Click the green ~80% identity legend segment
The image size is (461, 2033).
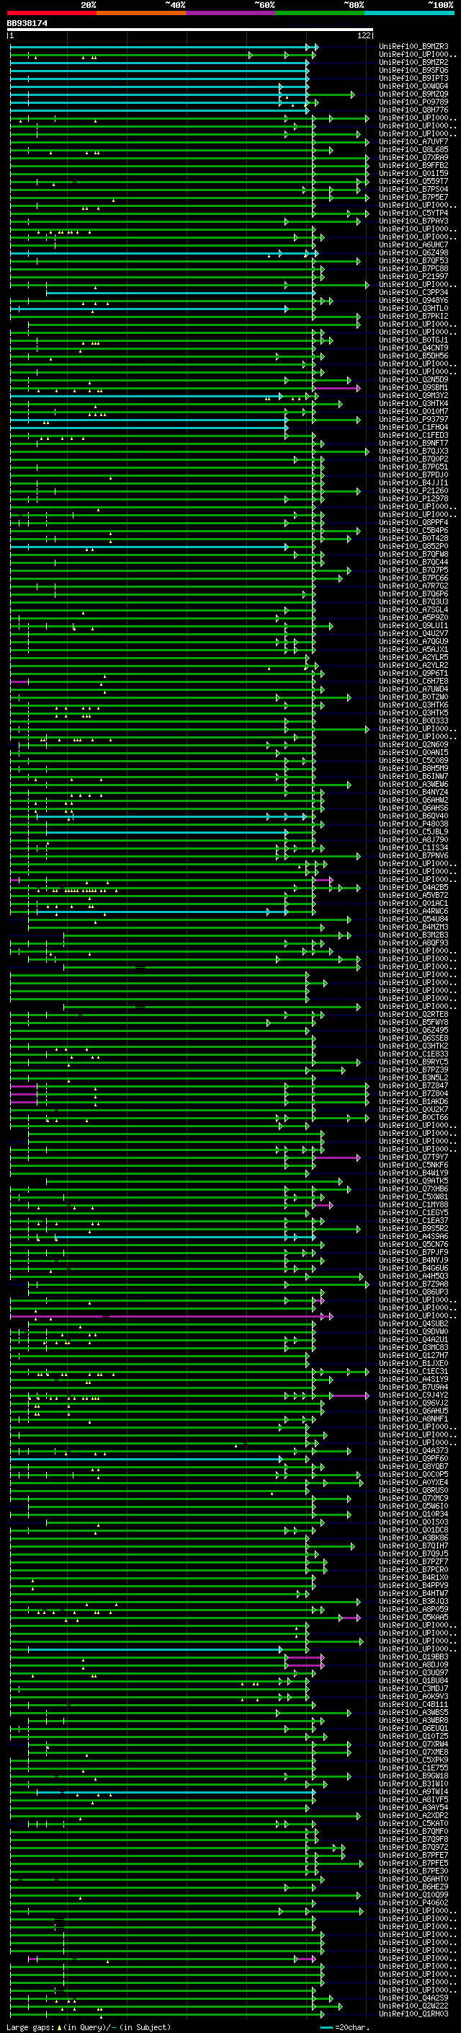[x=320, y=13]
